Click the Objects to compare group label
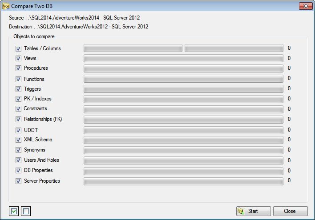The width and height of the screenshot is (315, 220). (x=34, y=36)
